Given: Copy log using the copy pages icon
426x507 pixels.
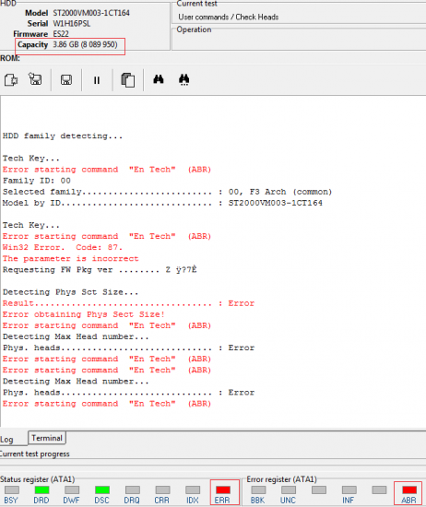Looking at the screenshot, I should (x=128, y=80).
